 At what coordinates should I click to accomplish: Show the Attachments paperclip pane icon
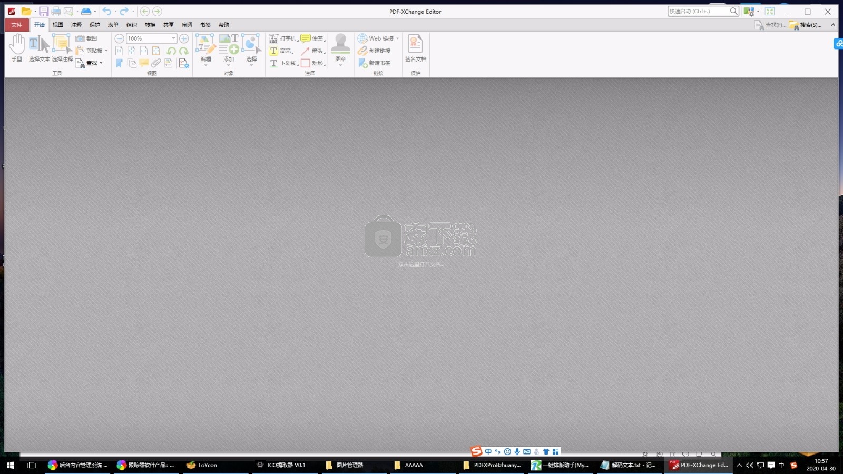click(x=156, y=63)
